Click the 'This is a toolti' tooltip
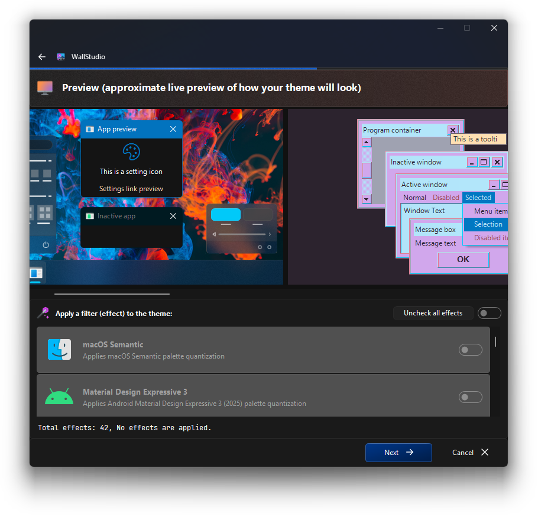538x516 pixels. pyautogui.click(x=478, y=139)
